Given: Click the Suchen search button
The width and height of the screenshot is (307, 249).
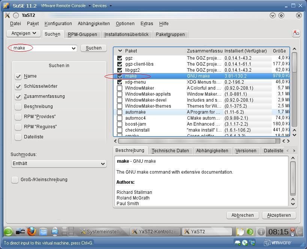Looking at the screenshot, I should point(94,48).
